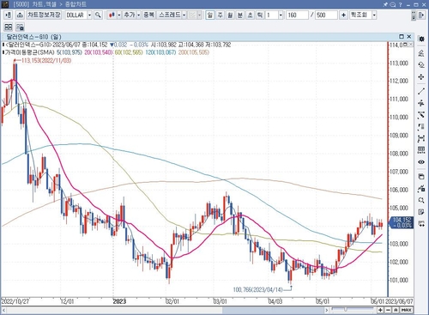
Task: Expand the 추가 dropdown arrow
Action: pyautogui.click(x=138, y=15)
